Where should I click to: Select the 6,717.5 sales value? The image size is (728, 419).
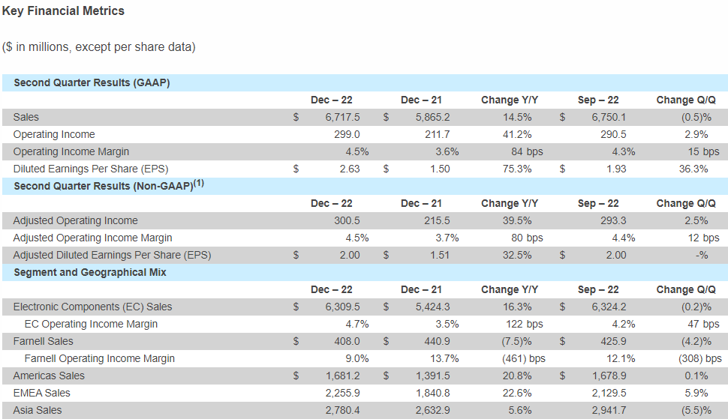(x=342, y=117)
